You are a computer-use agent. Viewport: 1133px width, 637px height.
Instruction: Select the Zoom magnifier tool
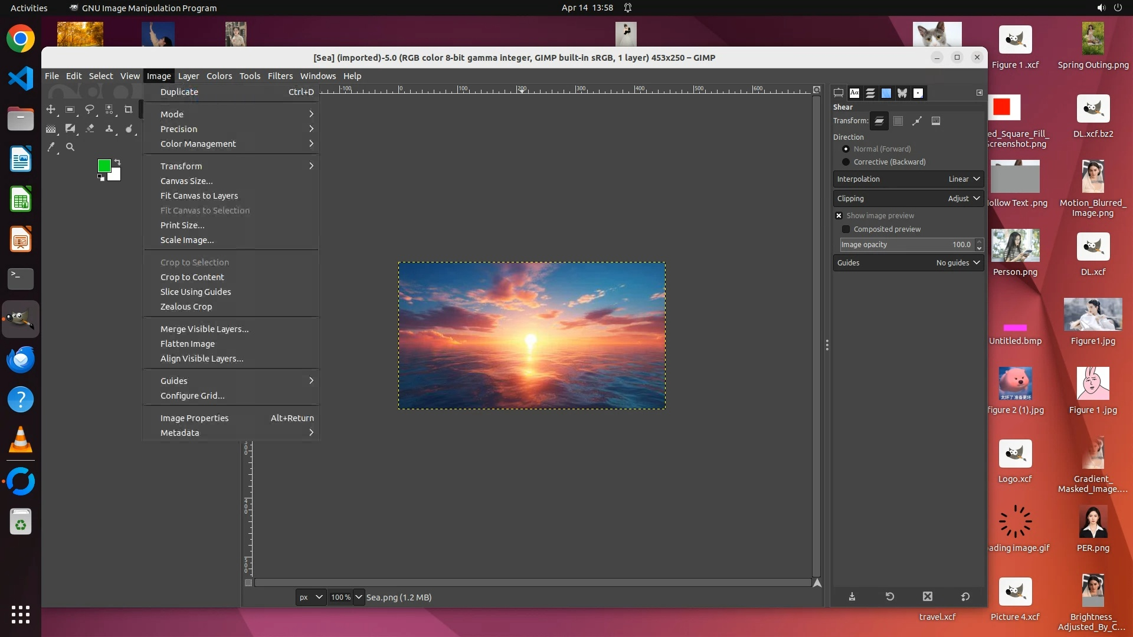(70, 147)
